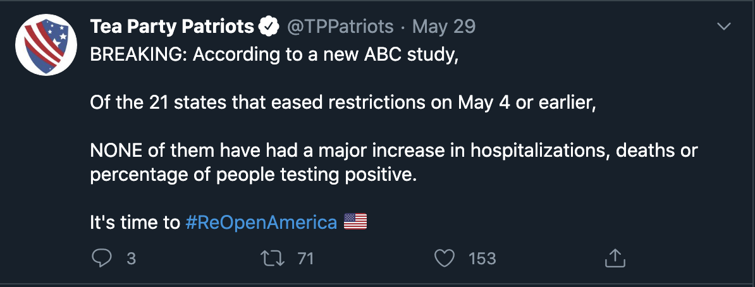755x287 pixels.
Task: Open the share tweet upload icon
Action: tap(615, 258)
